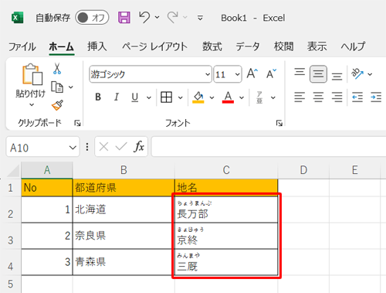This screenshot has width=386, height=293.
Task: Open the orientation dropdown arrow
Action: point(370,74)
